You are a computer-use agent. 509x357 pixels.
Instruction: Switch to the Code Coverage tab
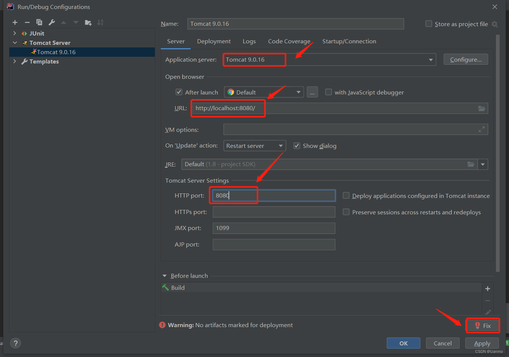tap(289, 41)
